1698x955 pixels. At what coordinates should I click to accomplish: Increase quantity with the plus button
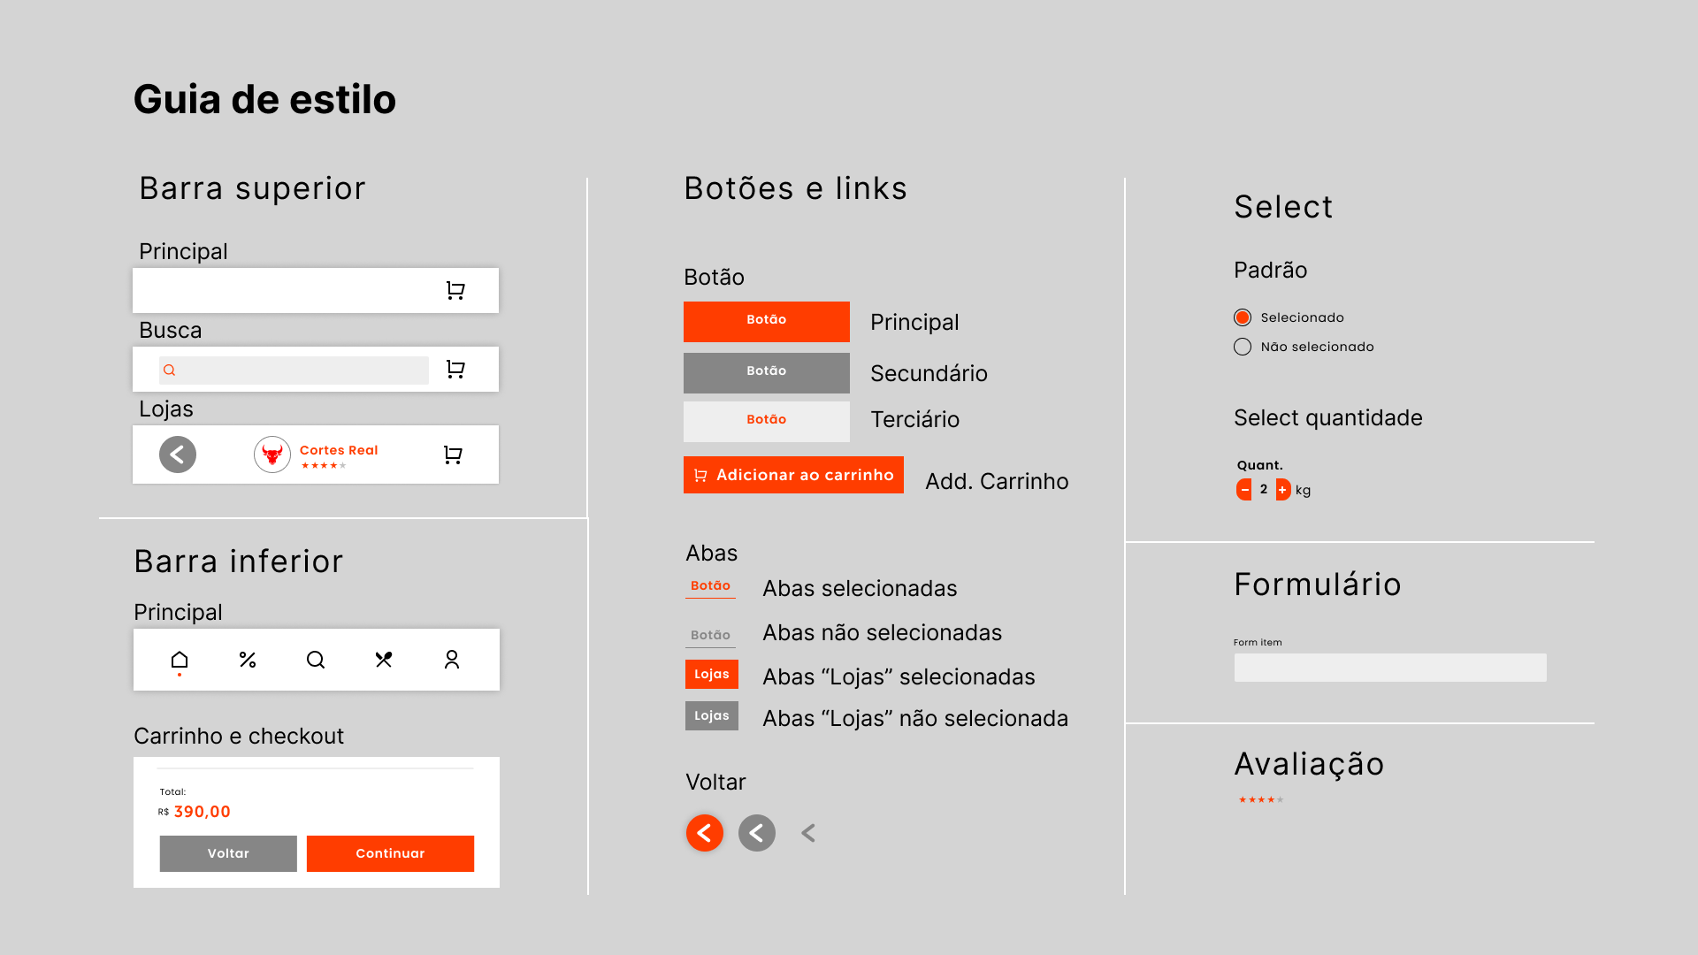tap(1282, 490)
